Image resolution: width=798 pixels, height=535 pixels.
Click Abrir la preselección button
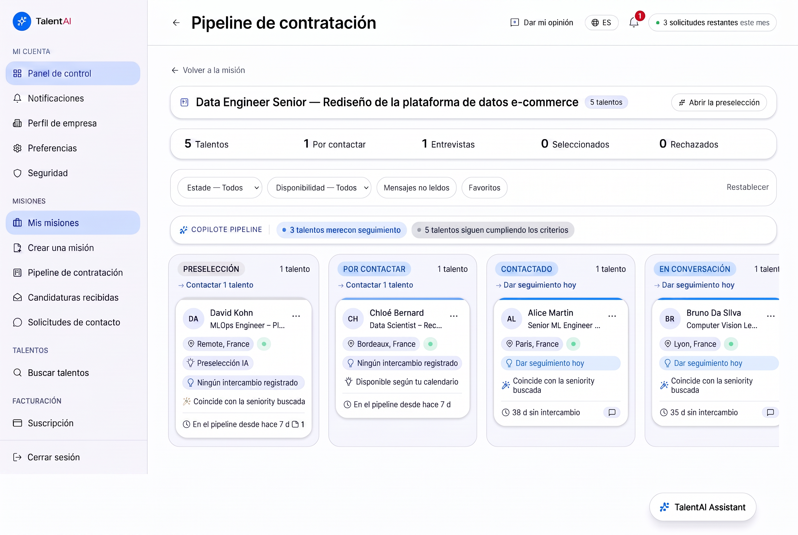719,102
